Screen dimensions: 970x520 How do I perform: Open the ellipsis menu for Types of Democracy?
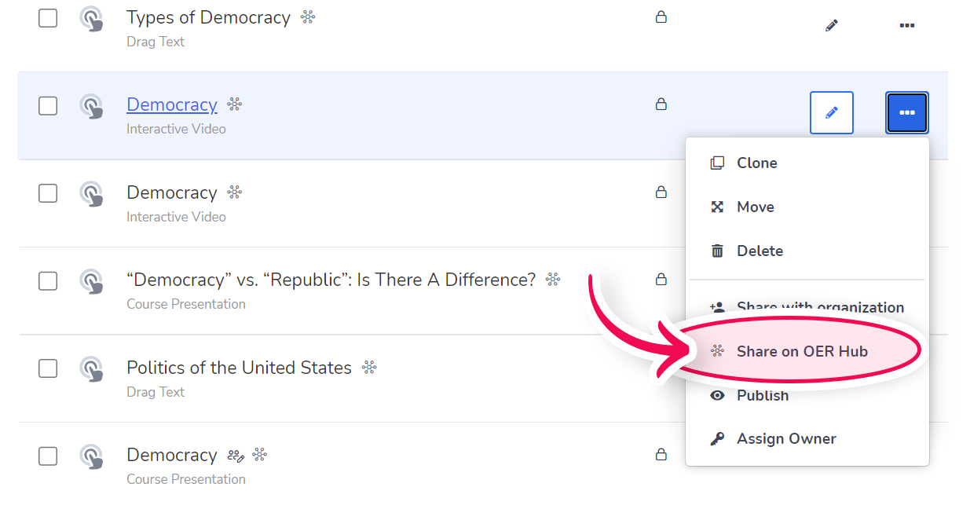pos(907,25)
